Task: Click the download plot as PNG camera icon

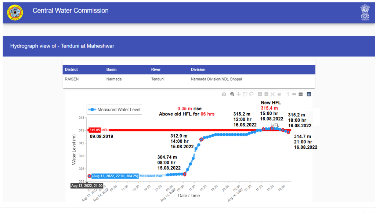Action: (x=224, y=94)
